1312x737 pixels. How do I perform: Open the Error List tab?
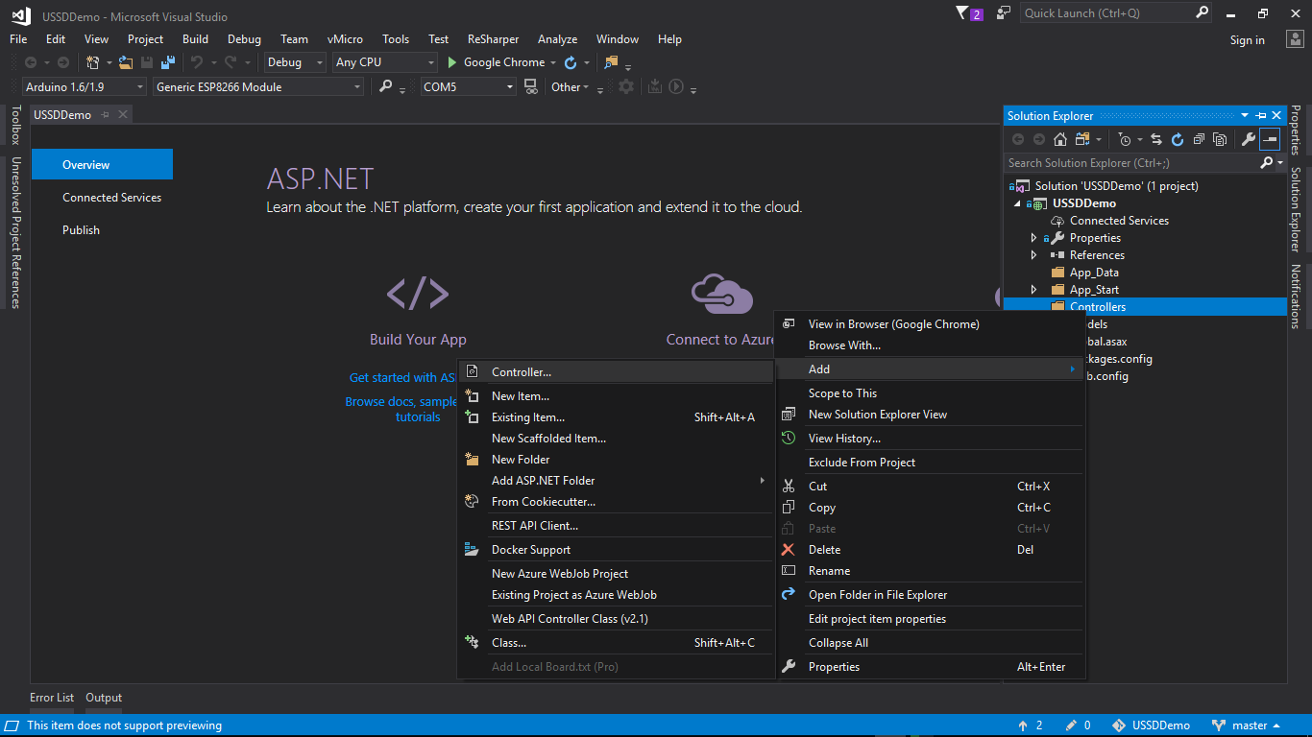click(52, 698)
